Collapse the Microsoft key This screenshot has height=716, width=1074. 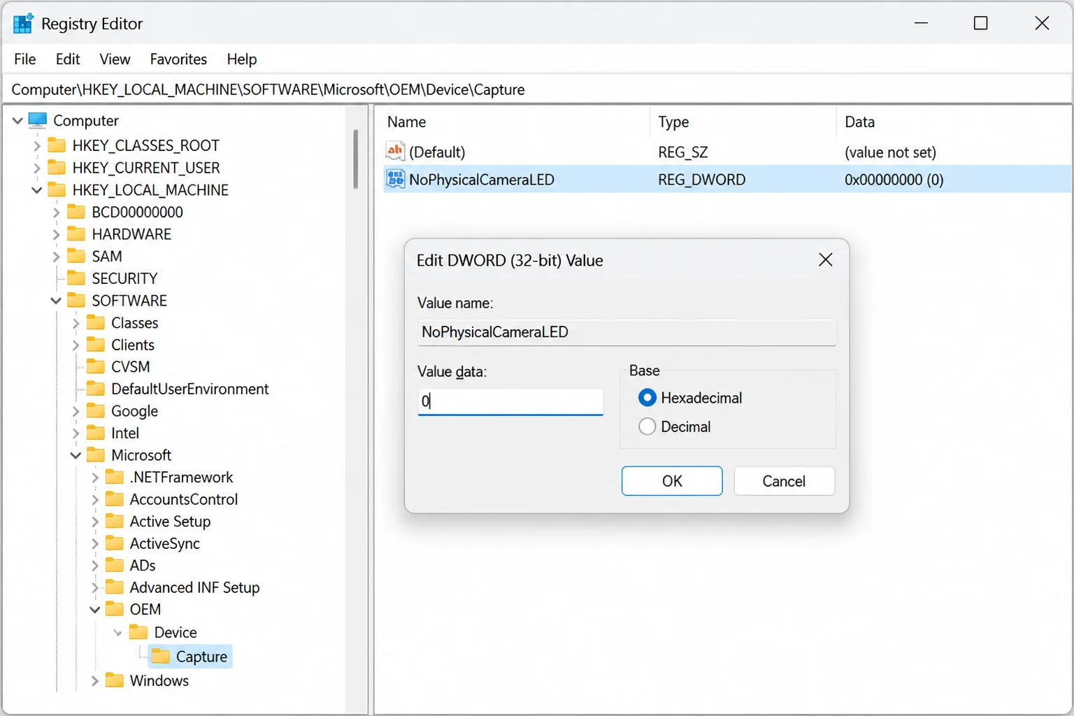[76, 456]
